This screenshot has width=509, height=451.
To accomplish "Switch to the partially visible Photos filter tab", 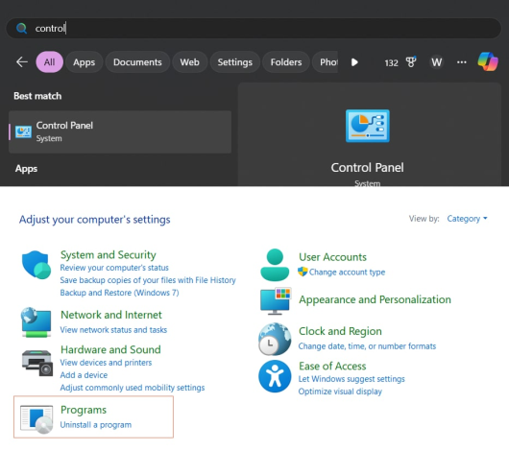I will click(326, 62).
